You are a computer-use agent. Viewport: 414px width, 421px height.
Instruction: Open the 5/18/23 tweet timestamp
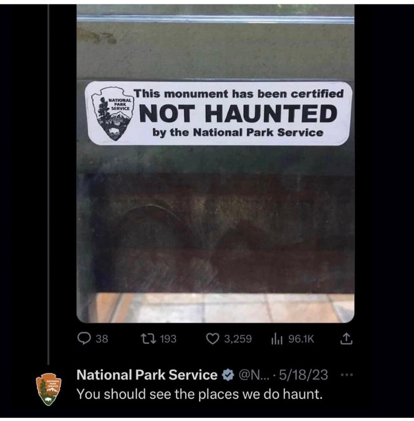[x=304, y=375]
